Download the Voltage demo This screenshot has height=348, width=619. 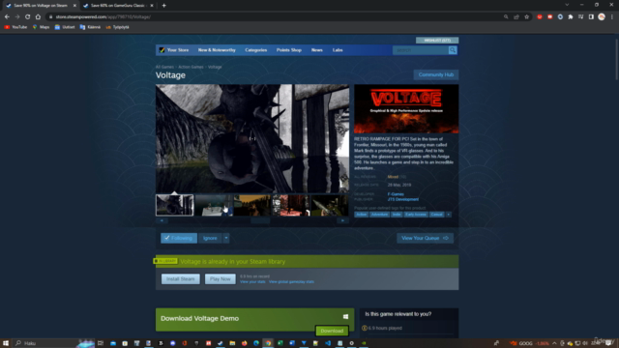(332, 331)
